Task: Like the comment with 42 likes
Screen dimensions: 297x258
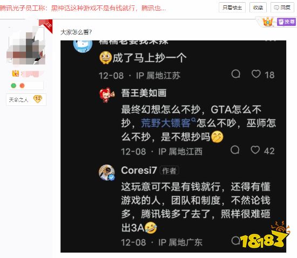Action: [255, 150]
